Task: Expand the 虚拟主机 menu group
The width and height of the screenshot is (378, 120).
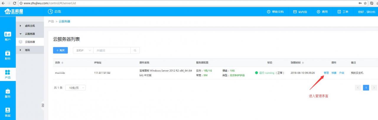Action: [30, 26]
